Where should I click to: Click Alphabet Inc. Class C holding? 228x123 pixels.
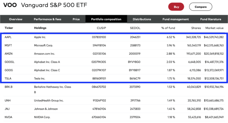(x=47, y=70)
